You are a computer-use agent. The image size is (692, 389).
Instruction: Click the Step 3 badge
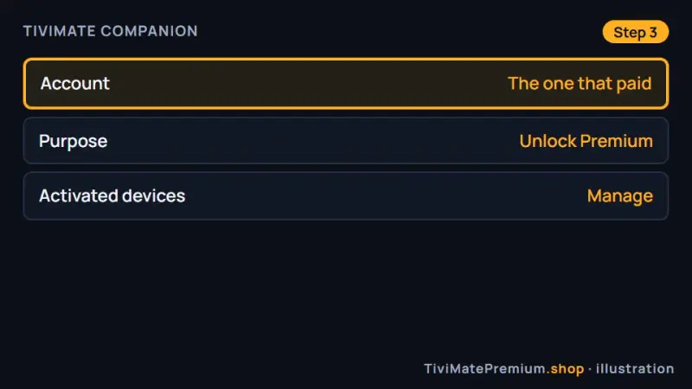click(x=636, y=32)
